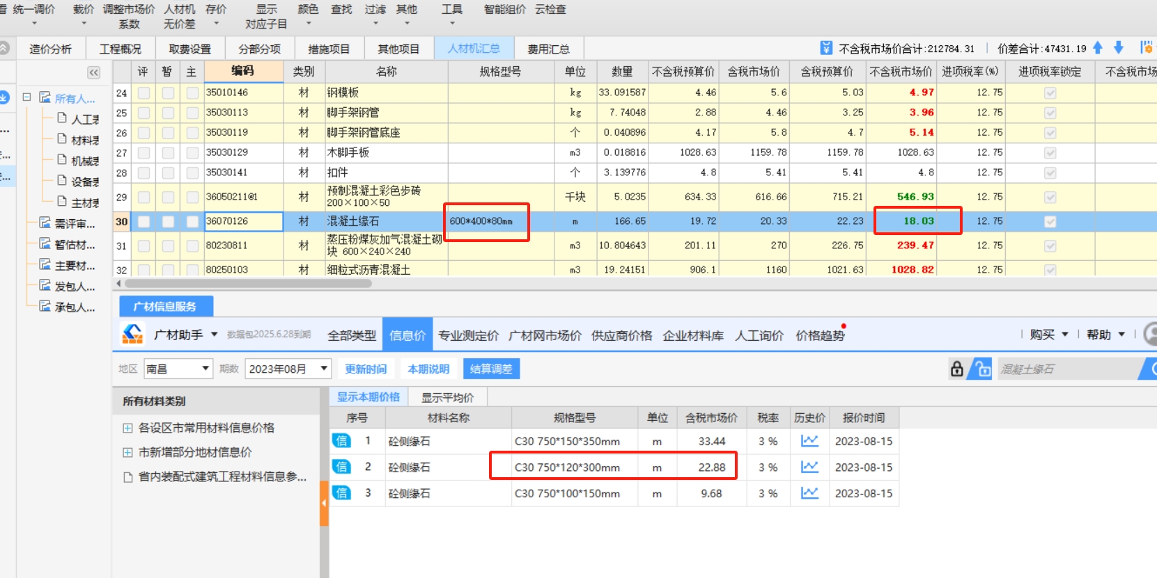Click the blue down arrow beside 价差合计
1157x578 pixels.
1119,47
